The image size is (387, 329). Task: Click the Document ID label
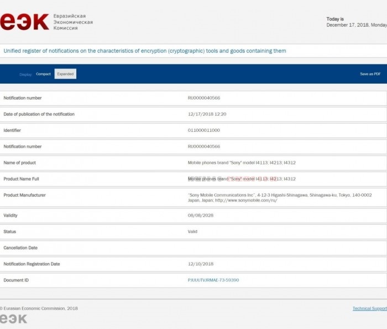coord(16,280)
